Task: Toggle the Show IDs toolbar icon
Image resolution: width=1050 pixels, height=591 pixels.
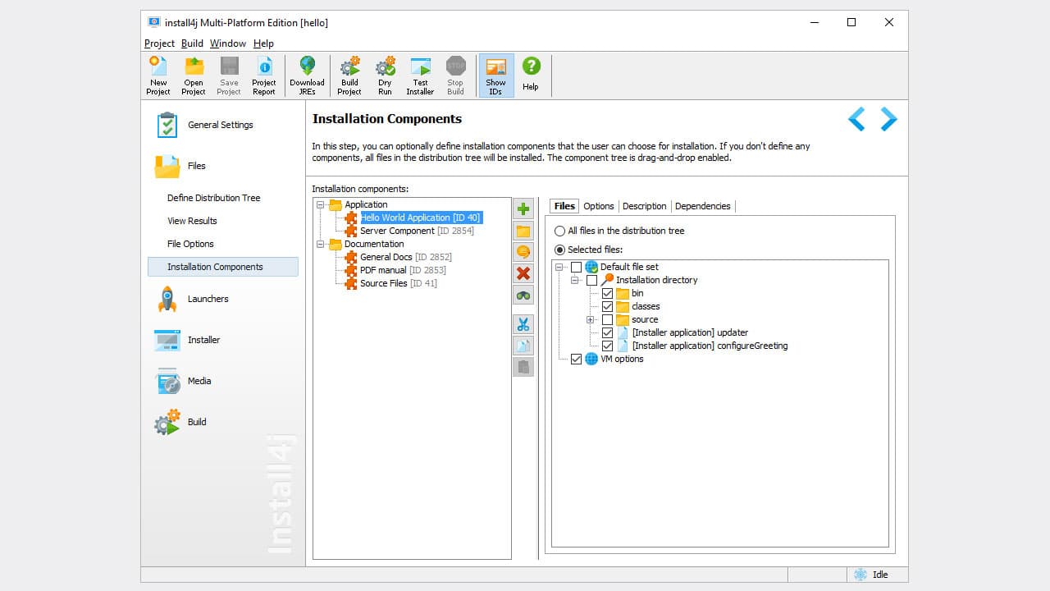Action: 495,75
